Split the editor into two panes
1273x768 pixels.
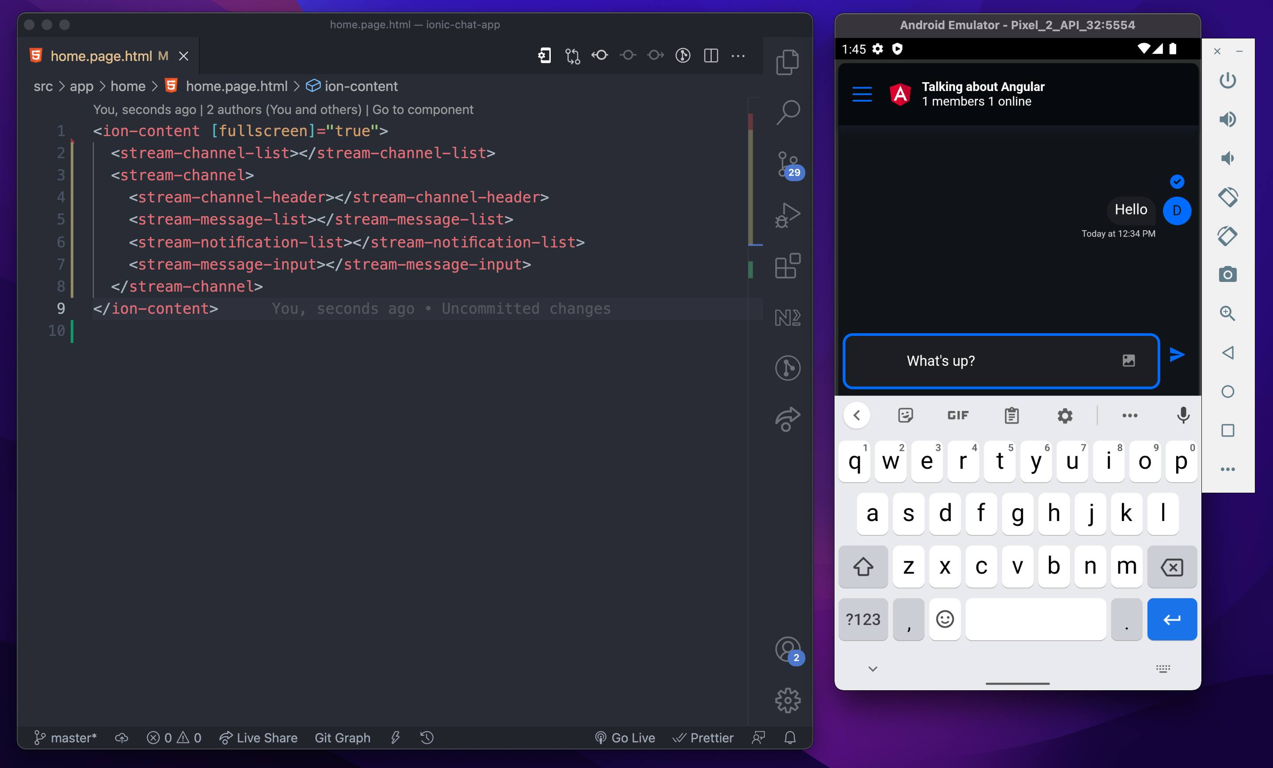[711, 56]
